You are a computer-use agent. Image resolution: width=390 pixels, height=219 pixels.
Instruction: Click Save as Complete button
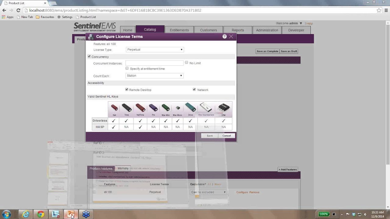pos(267,51)
